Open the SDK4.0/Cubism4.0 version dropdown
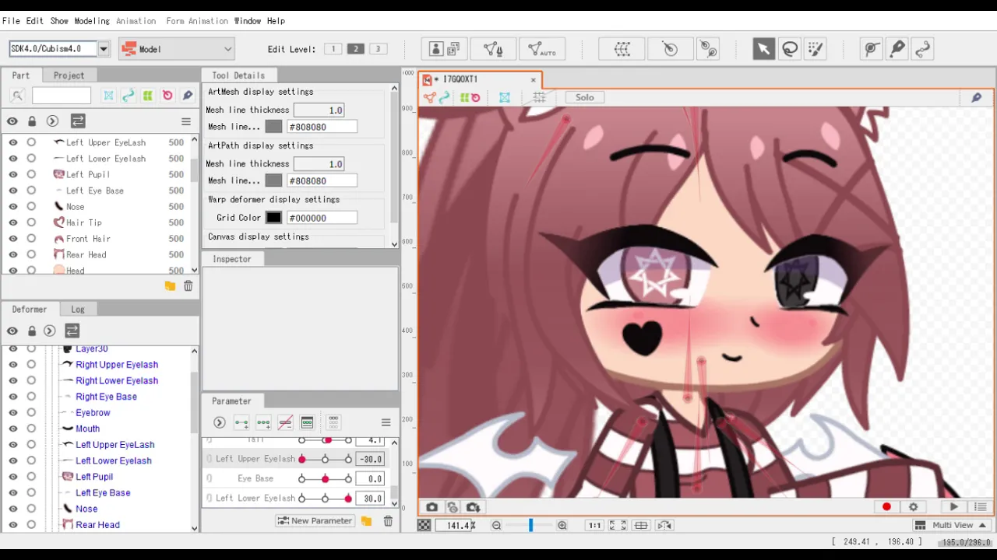The height and width of the screenshot is (560, 997). [104, 49]
